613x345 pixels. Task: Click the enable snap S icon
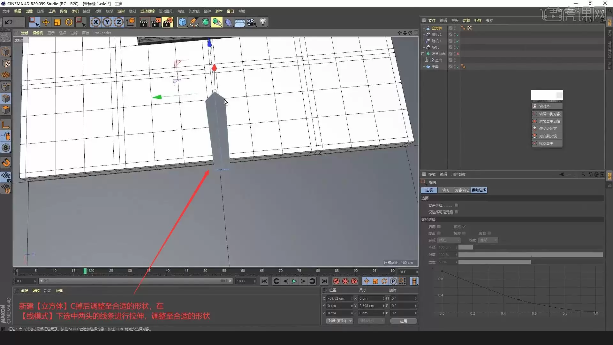pos(6,148)
